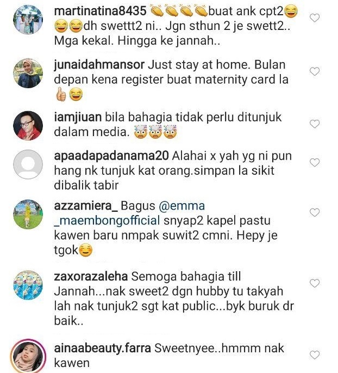Like junaidahmansor's comment with heart icon

[315, 71]
